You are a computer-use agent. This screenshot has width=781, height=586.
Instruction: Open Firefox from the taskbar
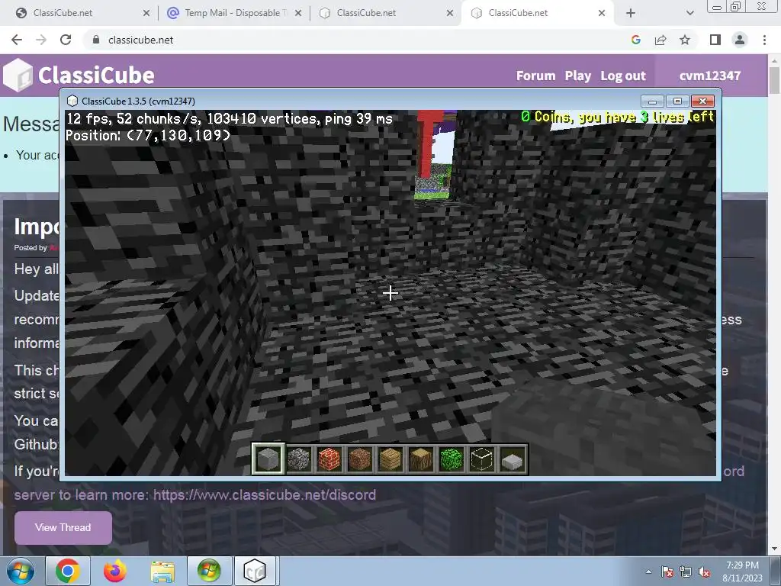tap(114, 571)
